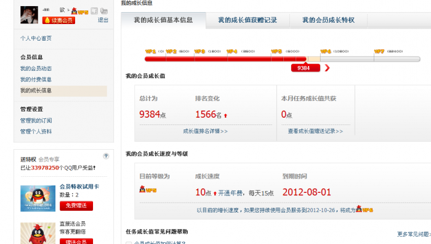This screenshot has height=244, width=431.
Task: Click expiry date 2012-08-01
Action: point(307,192)
